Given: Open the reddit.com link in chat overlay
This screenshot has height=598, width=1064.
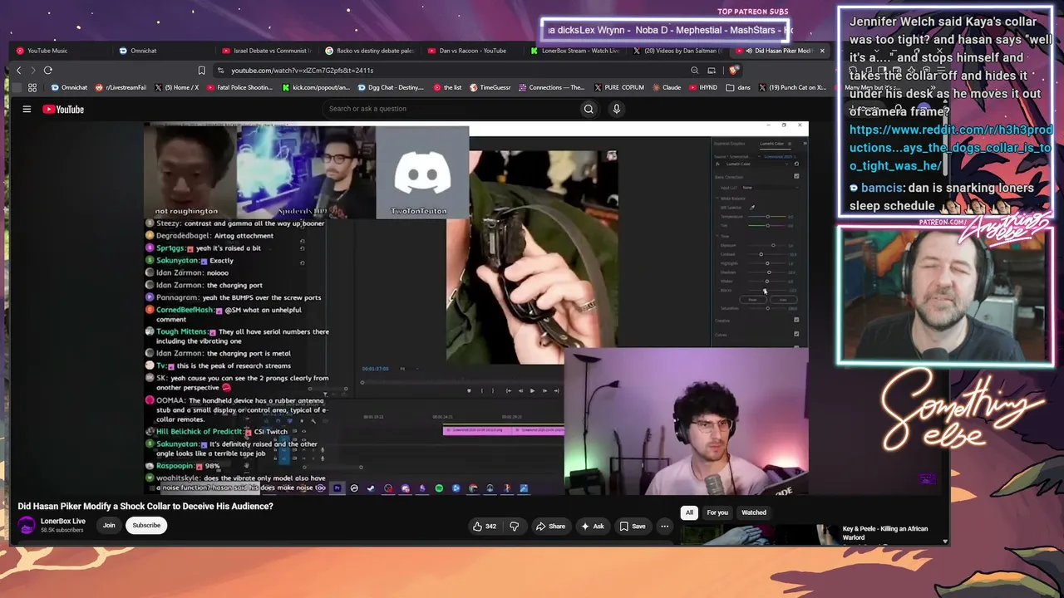Looking at the screenshot, I should click(x=951, y=148).
